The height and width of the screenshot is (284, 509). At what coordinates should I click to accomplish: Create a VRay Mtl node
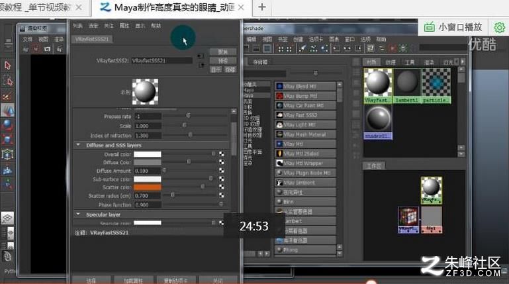point(305,144)
